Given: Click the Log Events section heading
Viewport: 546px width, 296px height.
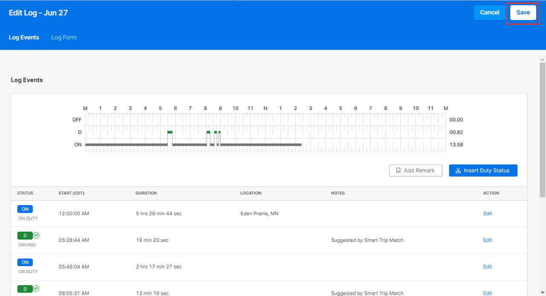Looking at the screenshot, I should 27,80.
